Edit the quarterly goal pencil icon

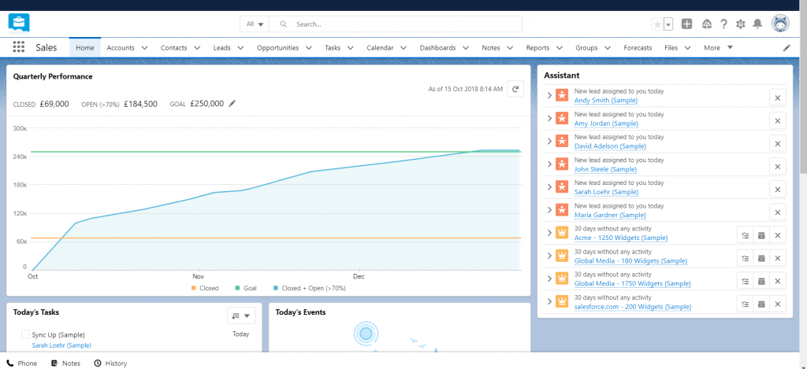point(232,103)
